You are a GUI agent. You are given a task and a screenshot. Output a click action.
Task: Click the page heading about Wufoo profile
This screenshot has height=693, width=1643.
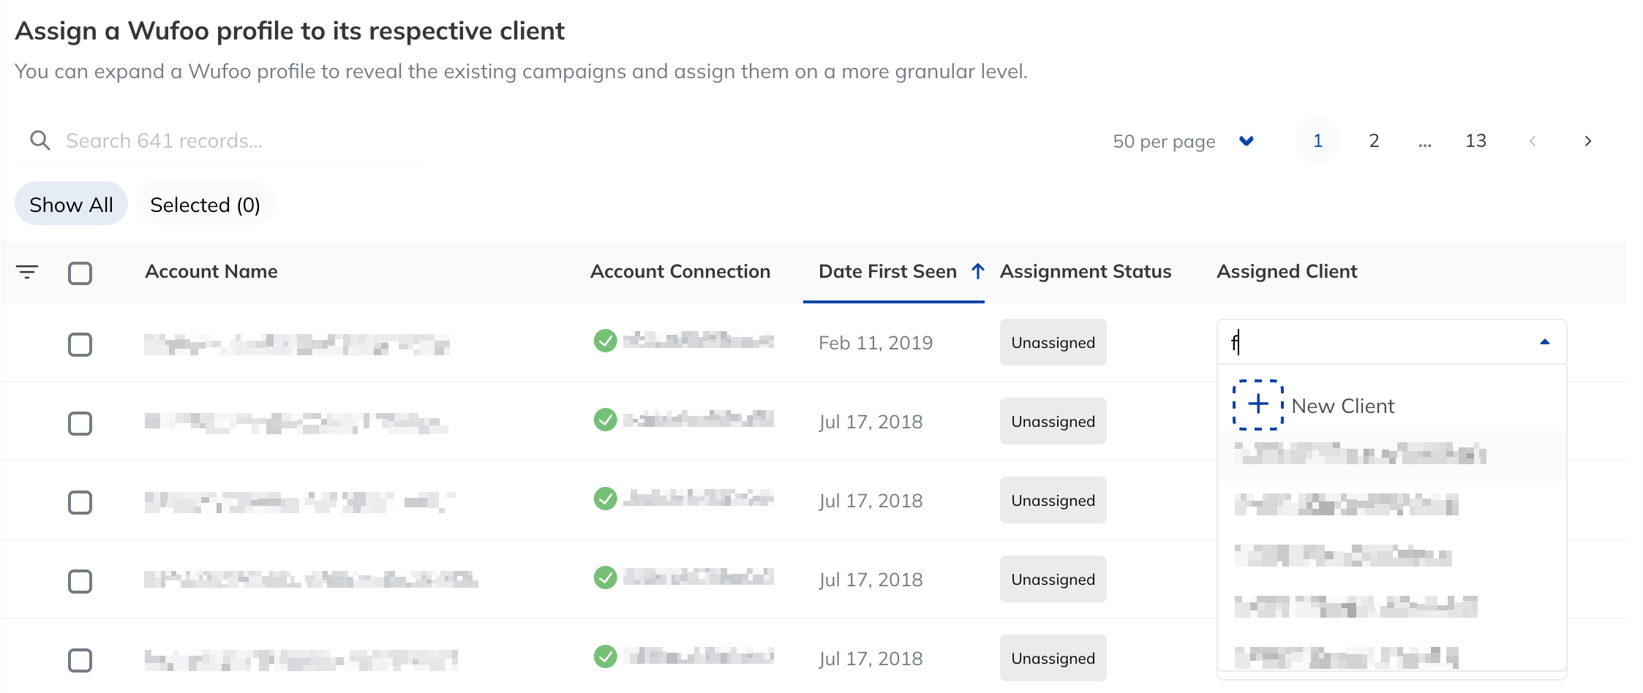[290, 31]
